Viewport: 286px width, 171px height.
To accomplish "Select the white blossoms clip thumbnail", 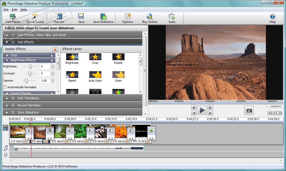I will coord(99,131).
